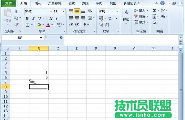Click Select All corner button
This screenshot has width=185, height=120.
tap(6, 49)
